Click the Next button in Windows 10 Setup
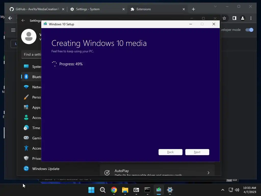 tap(197, 152)
